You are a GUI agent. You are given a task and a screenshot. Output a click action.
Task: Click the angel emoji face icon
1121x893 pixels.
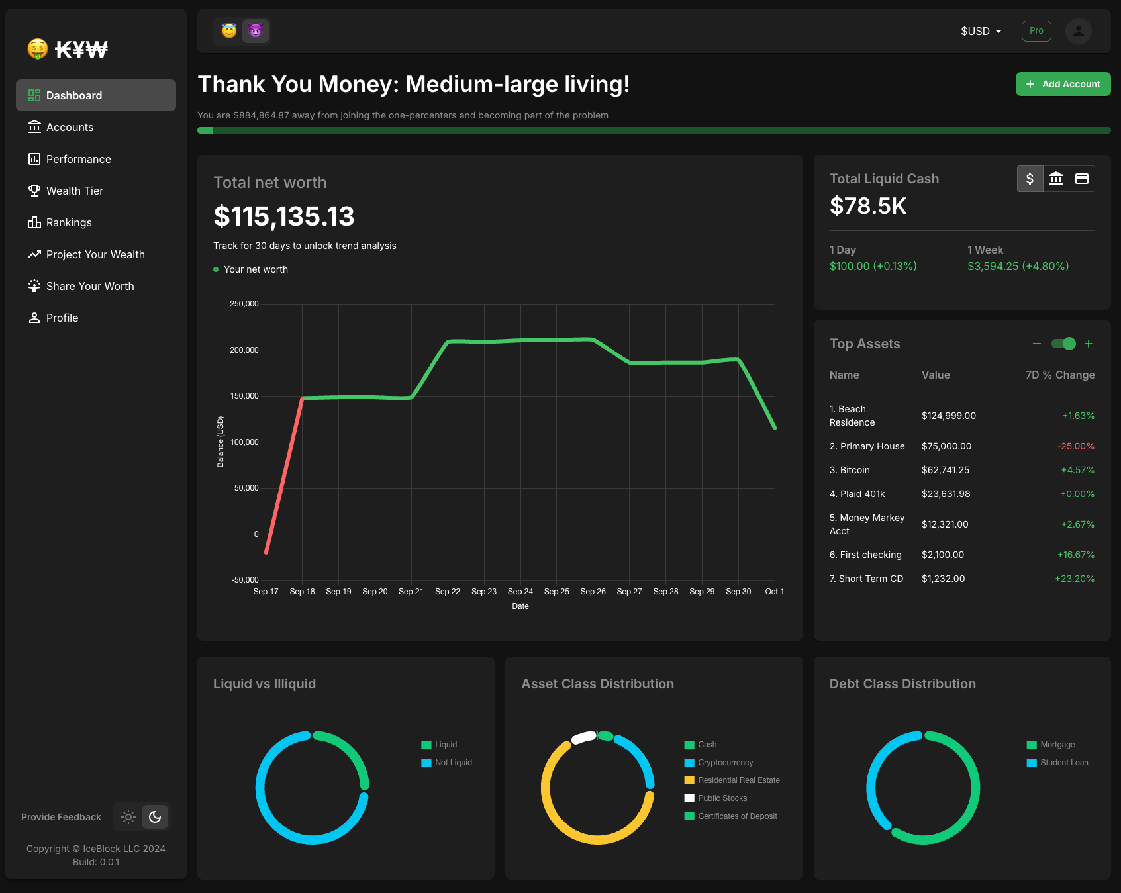click(x=229, y=31)
